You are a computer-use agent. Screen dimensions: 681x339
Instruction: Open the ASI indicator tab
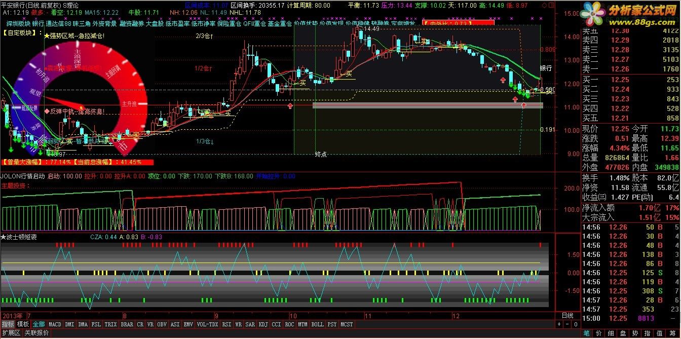pos(175,324)
